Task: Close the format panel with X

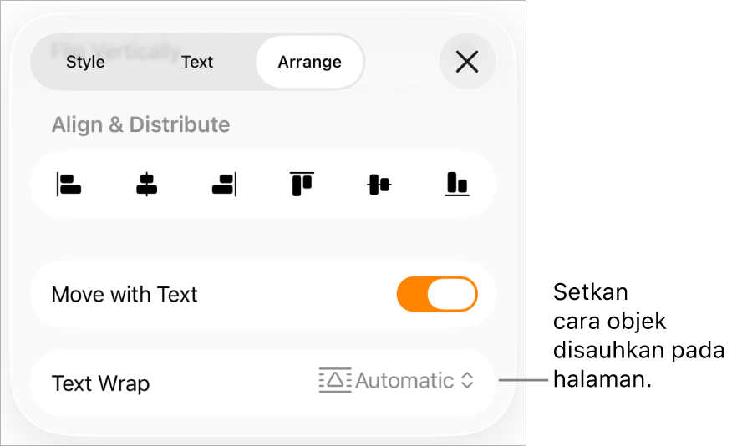Action: (x=467, y=62)
